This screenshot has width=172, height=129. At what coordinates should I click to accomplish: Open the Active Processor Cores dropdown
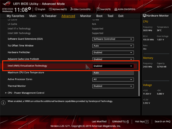click(x=113, y=79)
